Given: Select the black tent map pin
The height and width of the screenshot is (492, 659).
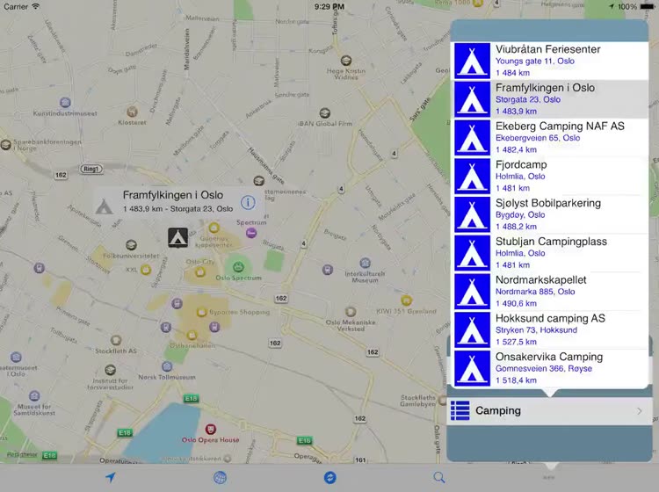Looking at the screenshot, I should point(177,235).
